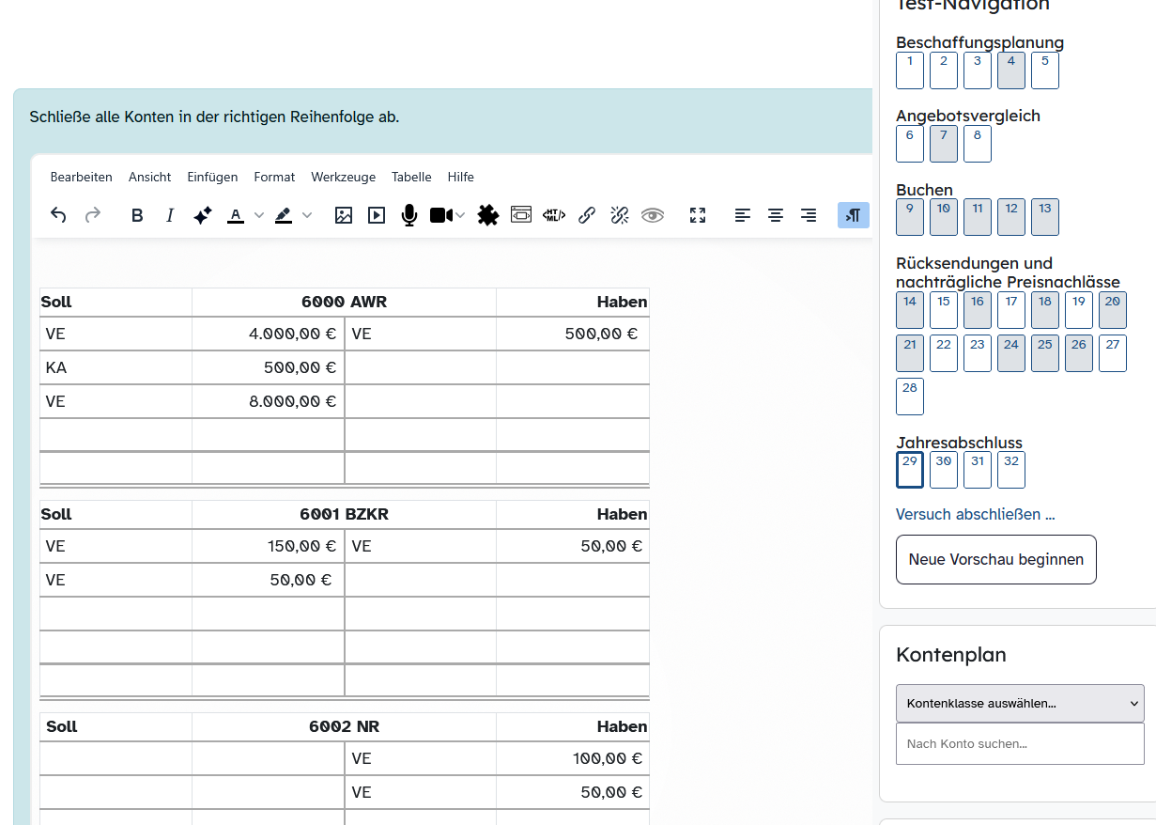
Task: Expand the text color dropdown arrow
Action: pos(259,215)
